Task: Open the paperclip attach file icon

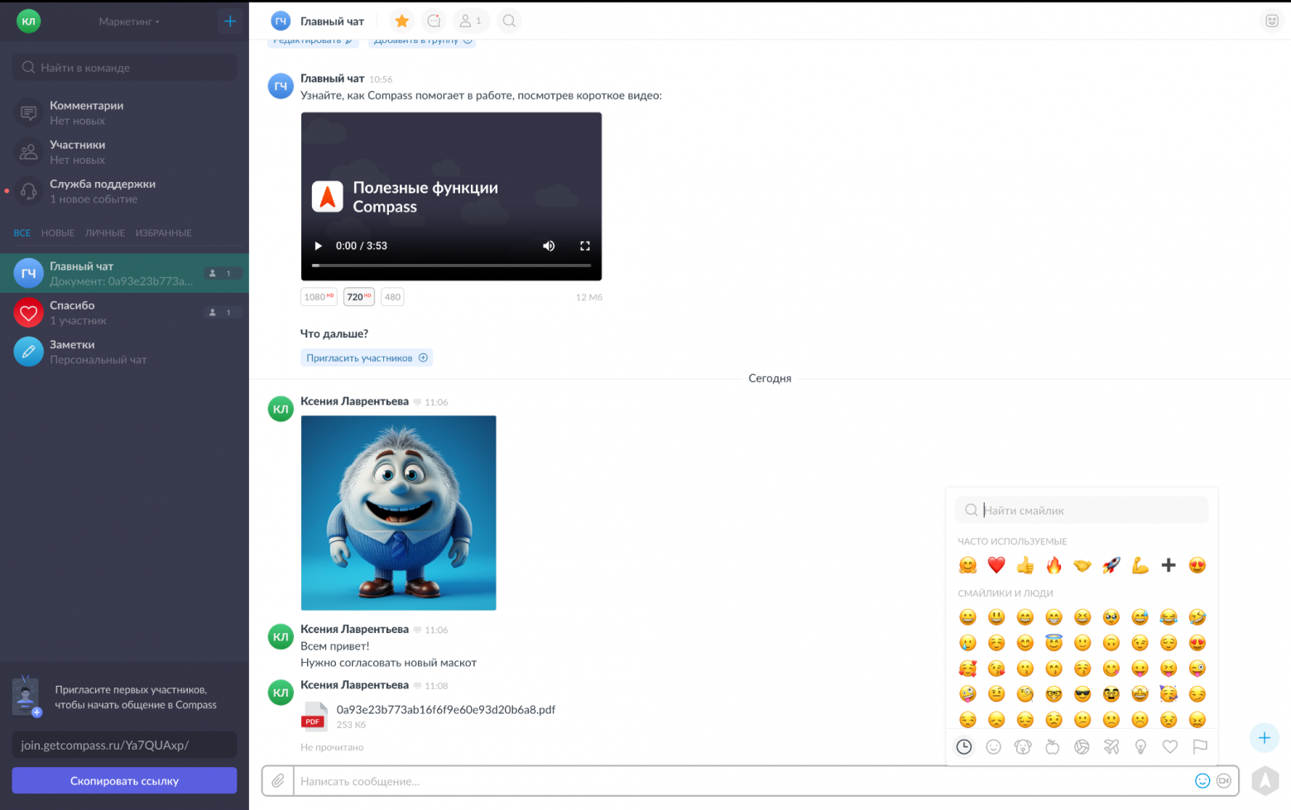Action: [x=278, y=780]
